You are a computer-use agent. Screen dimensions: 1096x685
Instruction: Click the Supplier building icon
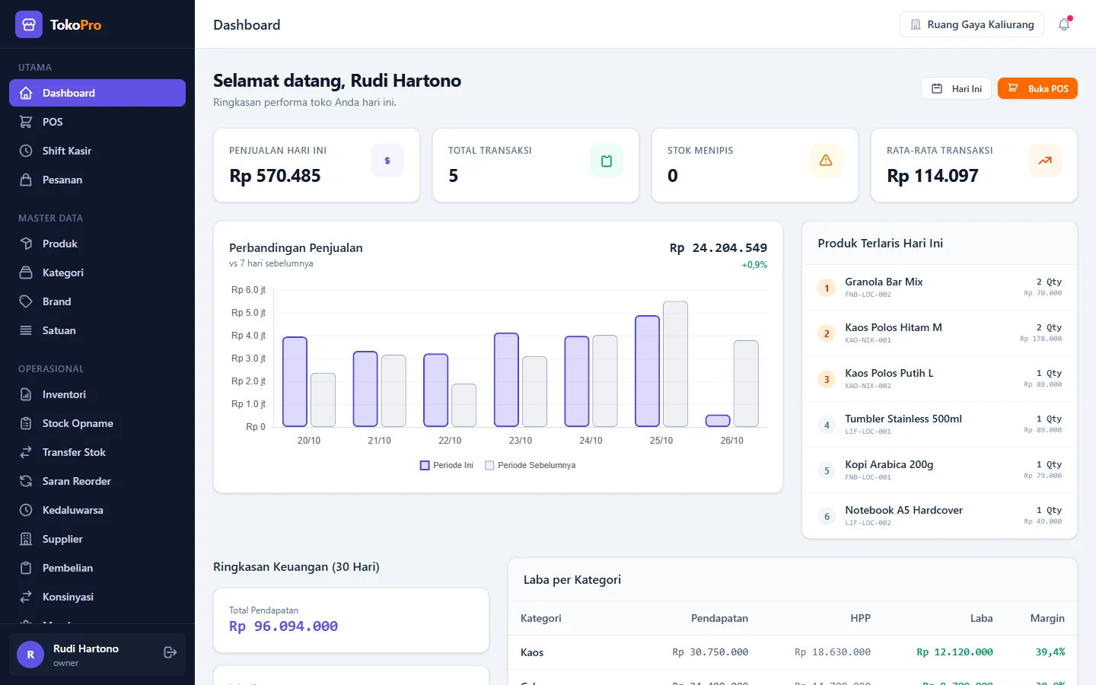[x=26, y=539]
